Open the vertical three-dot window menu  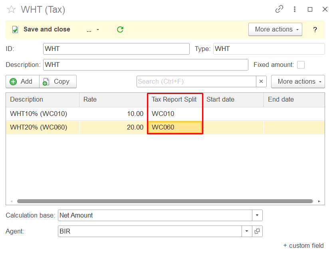(x=295, y=10)
